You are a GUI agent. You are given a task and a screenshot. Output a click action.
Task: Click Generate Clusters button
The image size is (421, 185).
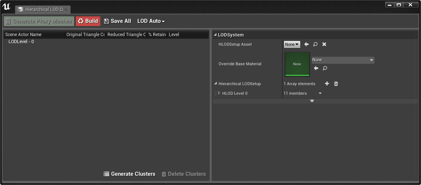click(x=130, y=174)
